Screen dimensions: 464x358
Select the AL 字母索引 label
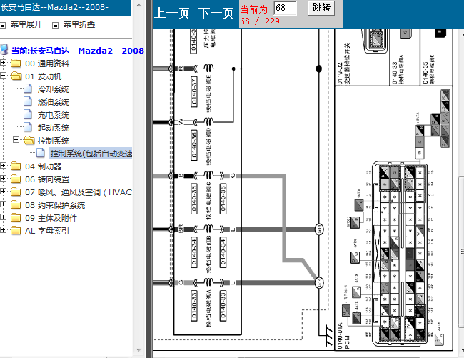click(47, 231)
